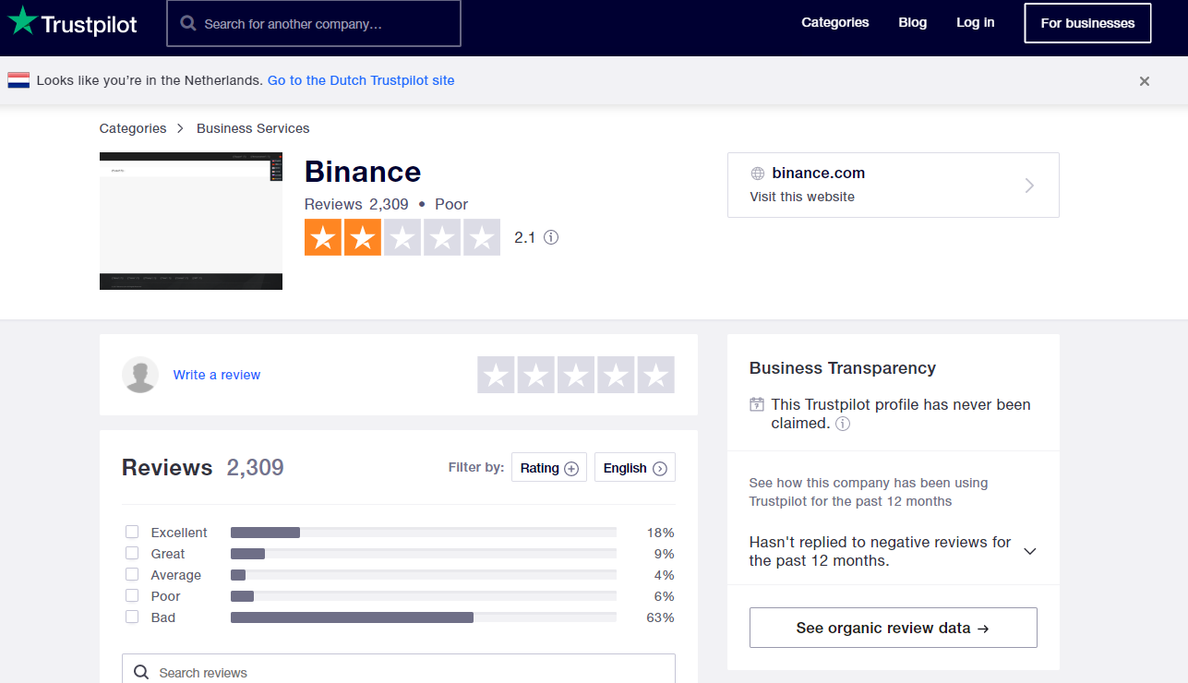1188x683 pixels.
Task: Open the binance.com chevron arrow
Action: coord(1030,186)
